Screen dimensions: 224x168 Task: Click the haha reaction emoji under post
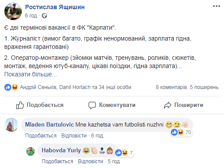click(15, 87)
